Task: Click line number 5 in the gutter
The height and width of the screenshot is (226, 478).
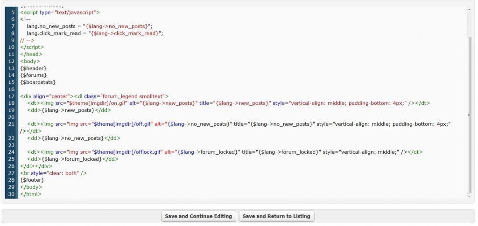Action: (x=13, y=13)
